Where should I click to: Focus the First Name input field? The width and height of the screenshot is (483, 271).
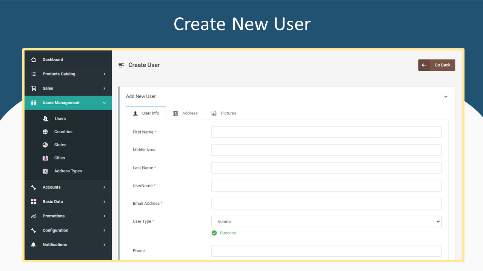326,132
